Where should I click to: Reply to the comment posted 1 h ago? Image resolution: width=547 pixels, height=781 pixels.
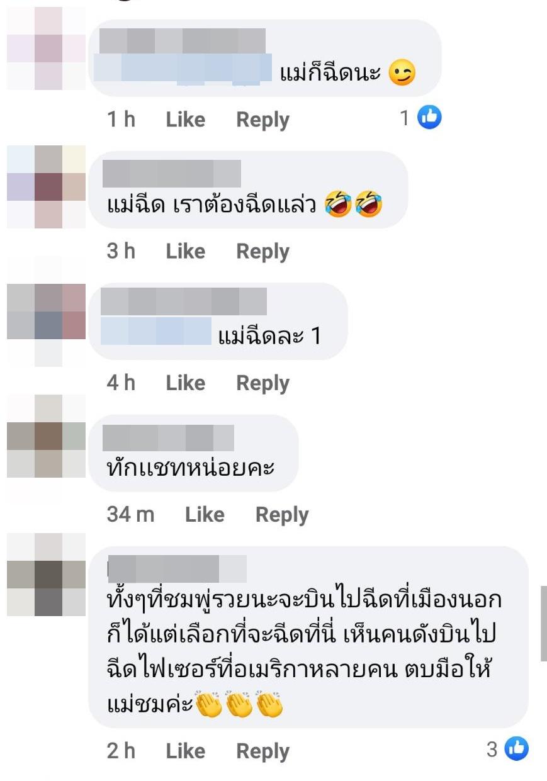[262, 120]
